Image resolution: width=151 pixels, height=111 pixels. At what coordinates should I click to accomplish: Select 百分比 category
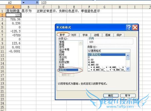pos(63,57)
